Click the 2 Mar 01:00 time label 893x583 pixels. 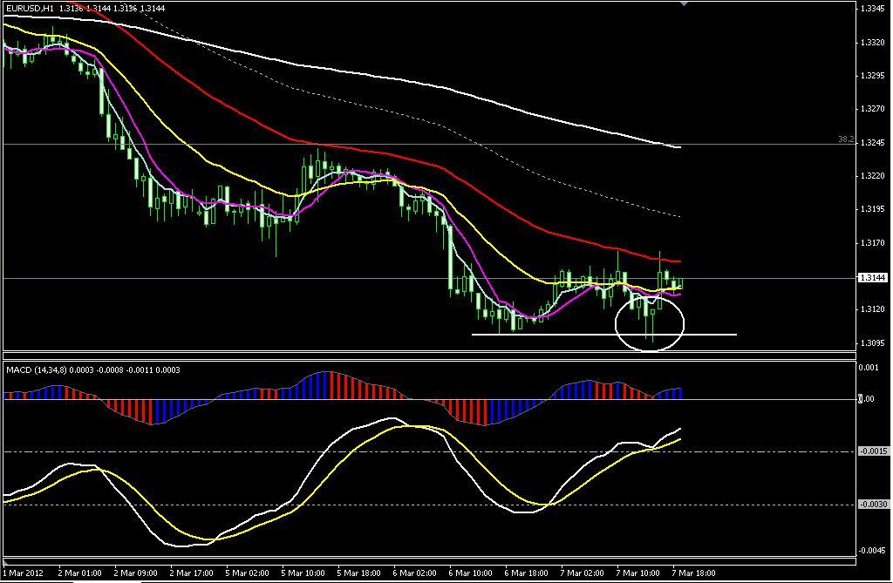click(79, 573)
